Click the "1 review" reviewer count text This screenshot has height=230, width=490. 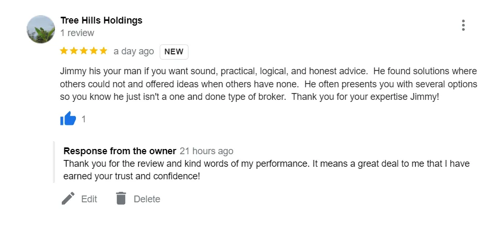tap(77, 33)
